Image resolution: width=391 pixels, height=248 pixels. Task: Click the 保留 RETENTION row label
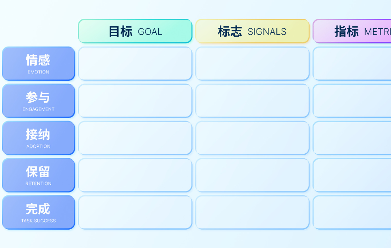point(38,175)
